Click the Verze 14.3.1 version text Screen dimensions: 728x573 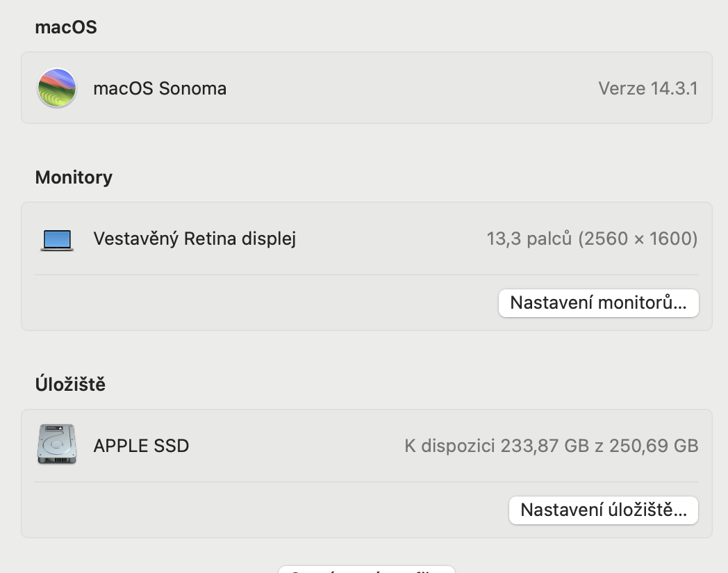coord(647,88)
